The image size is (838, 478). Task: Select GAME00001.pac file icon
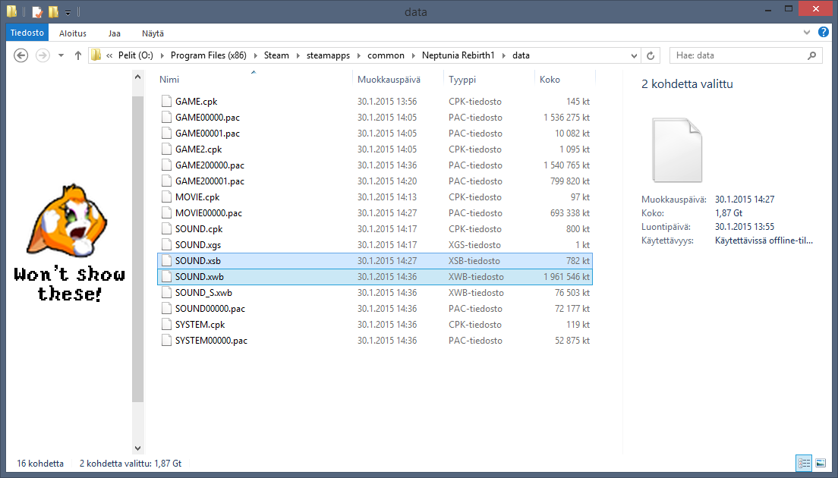click(167, 133)
